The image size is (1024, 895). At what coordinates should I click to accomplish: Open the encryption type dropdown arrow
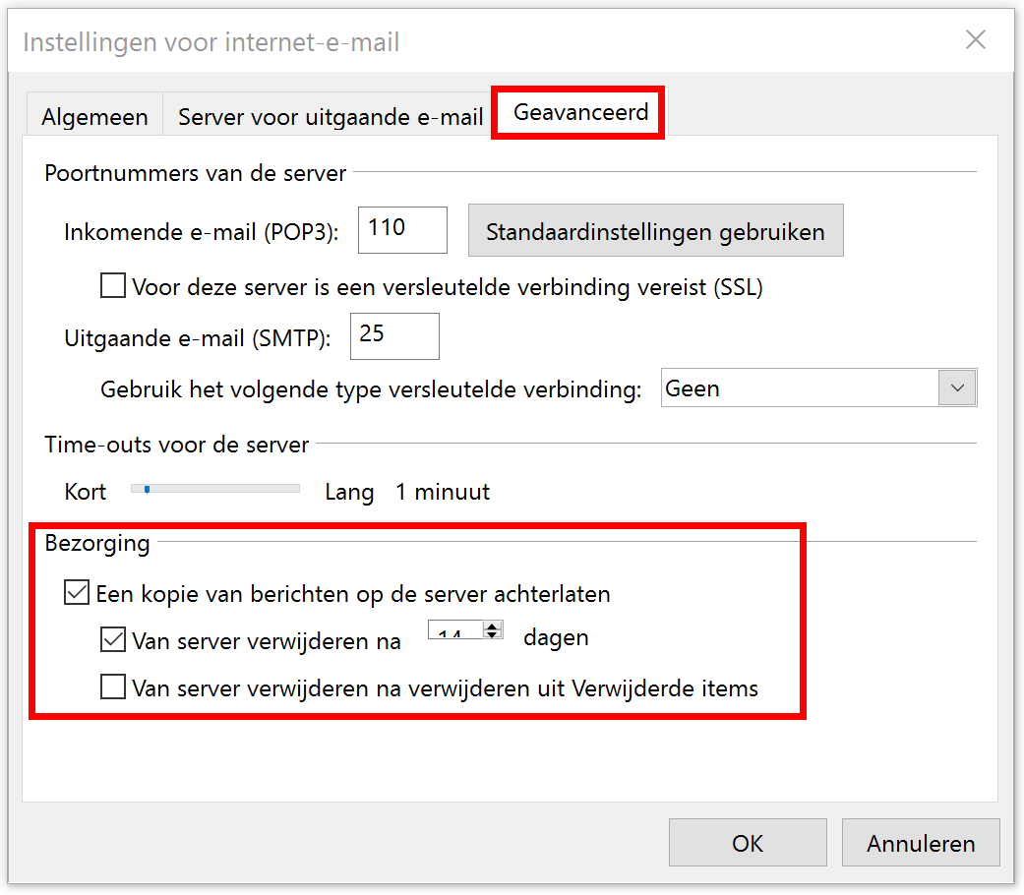957,388
